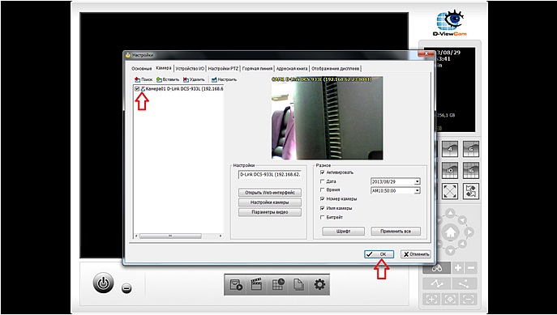Switch to 16-camera split layout
557x315 pixels.
[x=471, y=170]
